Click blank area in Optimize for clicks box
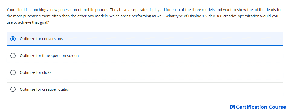The image size is (290, 112). 166,72
